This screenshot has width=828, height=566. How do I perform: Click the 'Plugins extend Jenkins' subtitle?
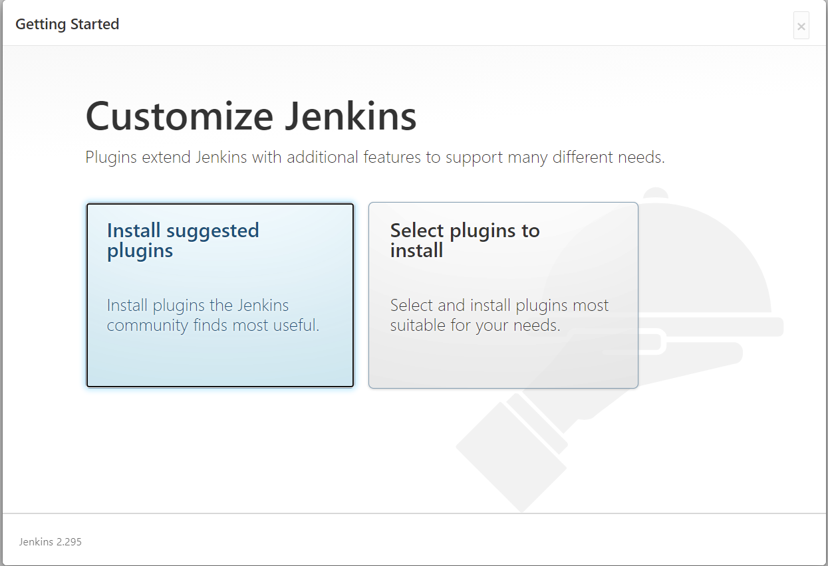[x=375, y=157]
